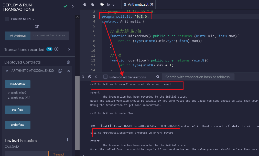Screen dimensions: 259x156
Task: Open the Home tab
Action: (107, 4)
